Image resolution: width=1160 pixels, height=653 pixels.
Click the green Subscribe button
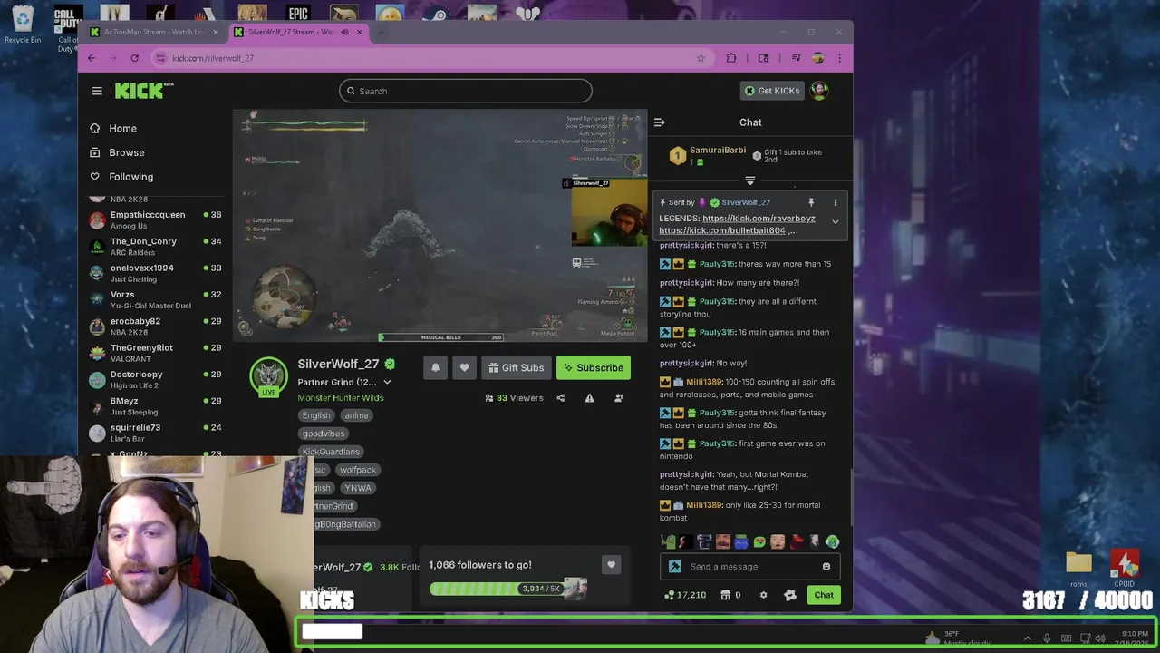(x=594, y=367)
